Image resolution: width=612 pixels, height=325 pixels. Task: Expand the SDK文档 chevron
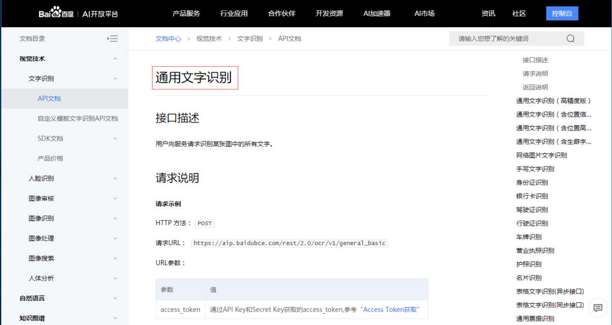click(115, 138)
